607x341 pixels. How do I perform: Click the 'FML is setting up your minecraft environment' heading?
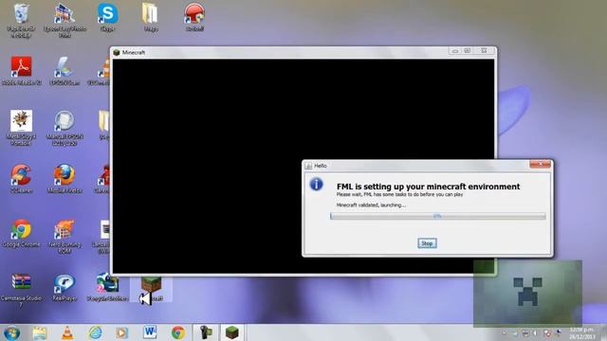[428, 187]
